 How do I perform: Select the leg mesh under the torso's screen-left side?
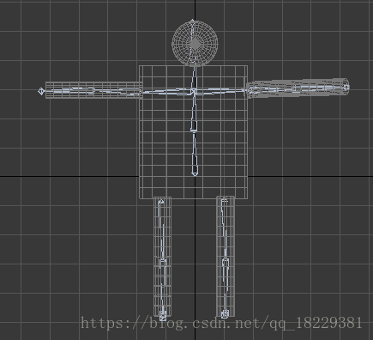click(163, 257)
